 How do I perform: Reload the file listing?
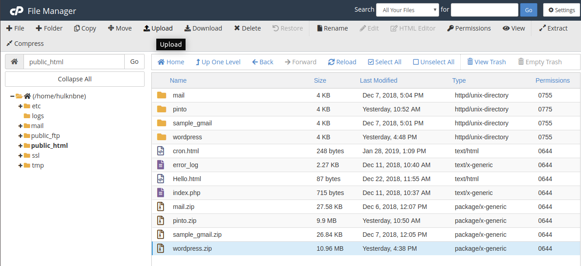pyautogui.click(x=342, y=62)
